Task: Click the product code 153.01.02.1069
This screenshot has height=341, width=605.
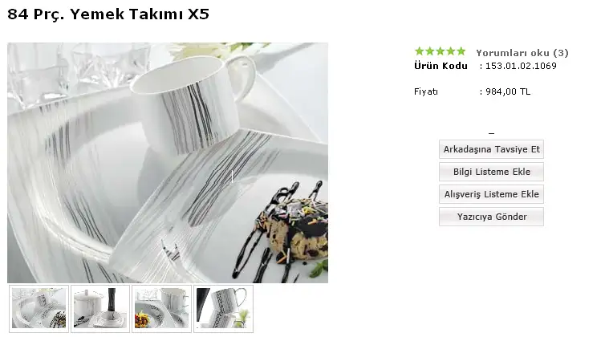Action: point(521,66)
